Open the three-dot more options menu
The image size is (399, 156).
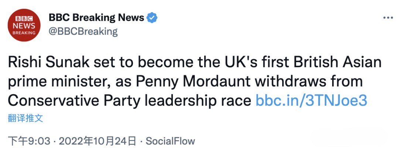point(388,18)
